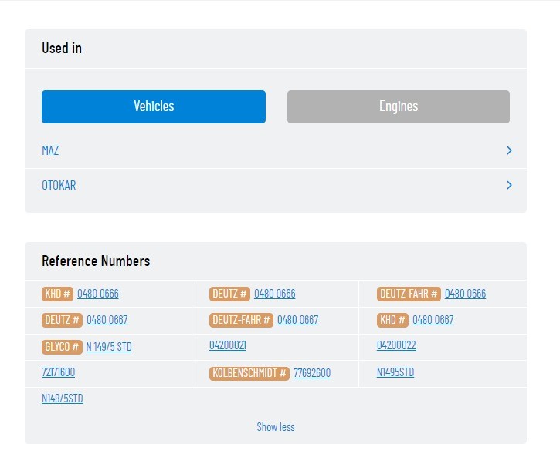560x471 pixels.
Task: Open KOLBENSCHMIDT reference number 77692600
Action: [x=312, y=373]
